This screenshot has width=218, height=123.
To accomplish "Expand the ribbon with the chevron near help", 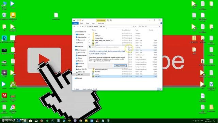I will (159, 23).
